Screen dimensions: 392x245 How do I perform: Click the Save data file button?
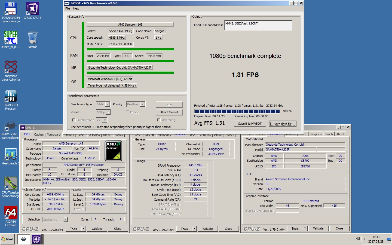point(283,124)
